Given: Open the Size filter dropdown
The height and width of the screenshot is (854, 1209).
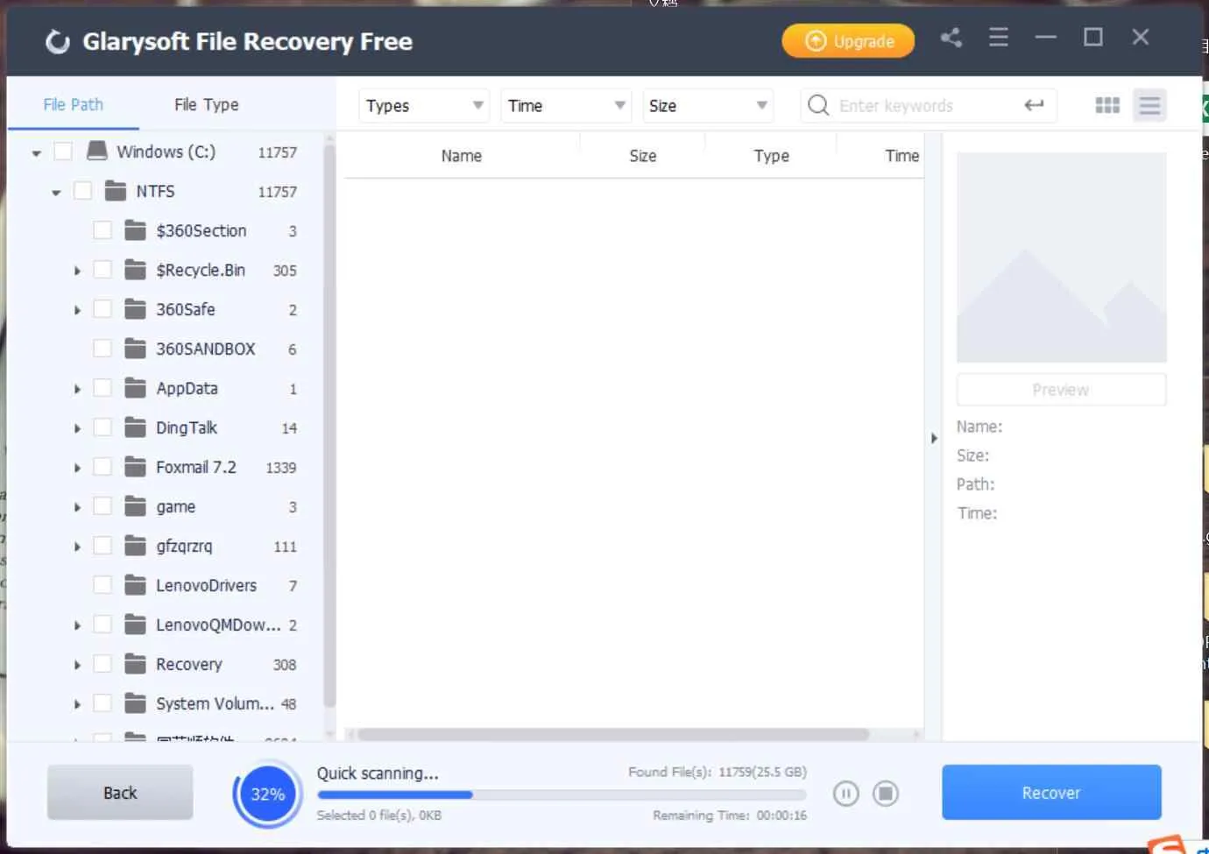Looking at the screenshot, I should click(707, 105).
